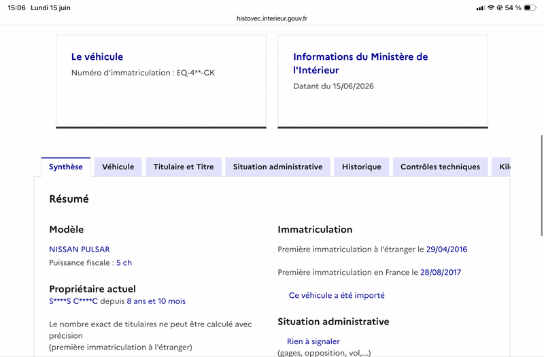Tap the histovec.interieur.gouv.fr address bar
Image resolution: width=544 pixels, height=357 pixels.
[272, 18]
